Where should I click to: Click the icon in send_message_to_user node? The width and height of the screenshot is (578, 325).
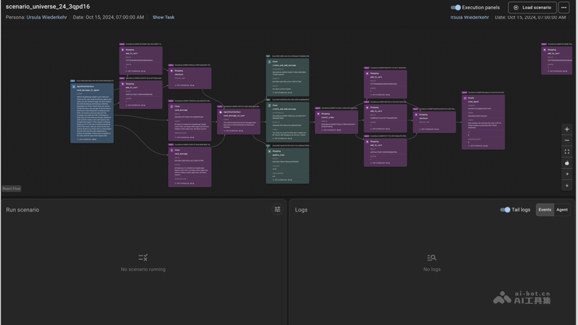click(220, 112)
